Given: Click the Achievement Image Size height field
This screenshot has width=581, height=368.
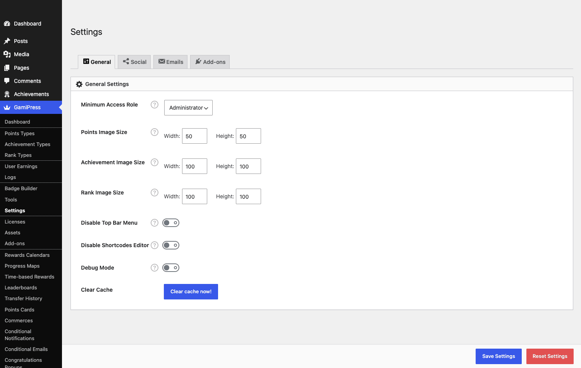Looking at the screenshot, I should (x=248, y=166).
